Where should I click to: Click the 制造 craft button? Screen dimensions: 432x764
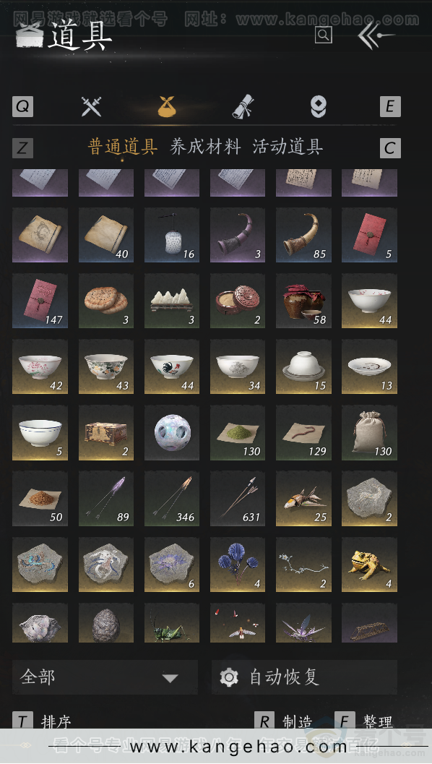point(297,721)
